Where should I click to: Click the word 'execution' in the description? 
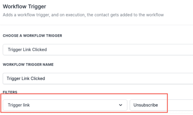(x=75, y=15)
